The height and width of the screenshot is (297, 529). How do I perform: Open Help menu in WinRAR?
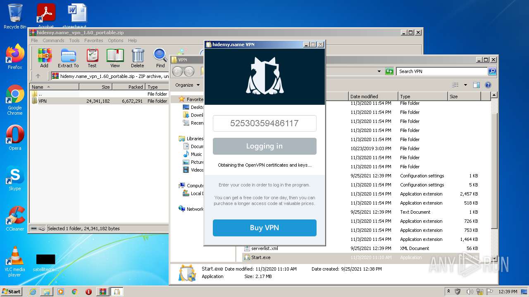pyautogui.click(x=132, y=40)
